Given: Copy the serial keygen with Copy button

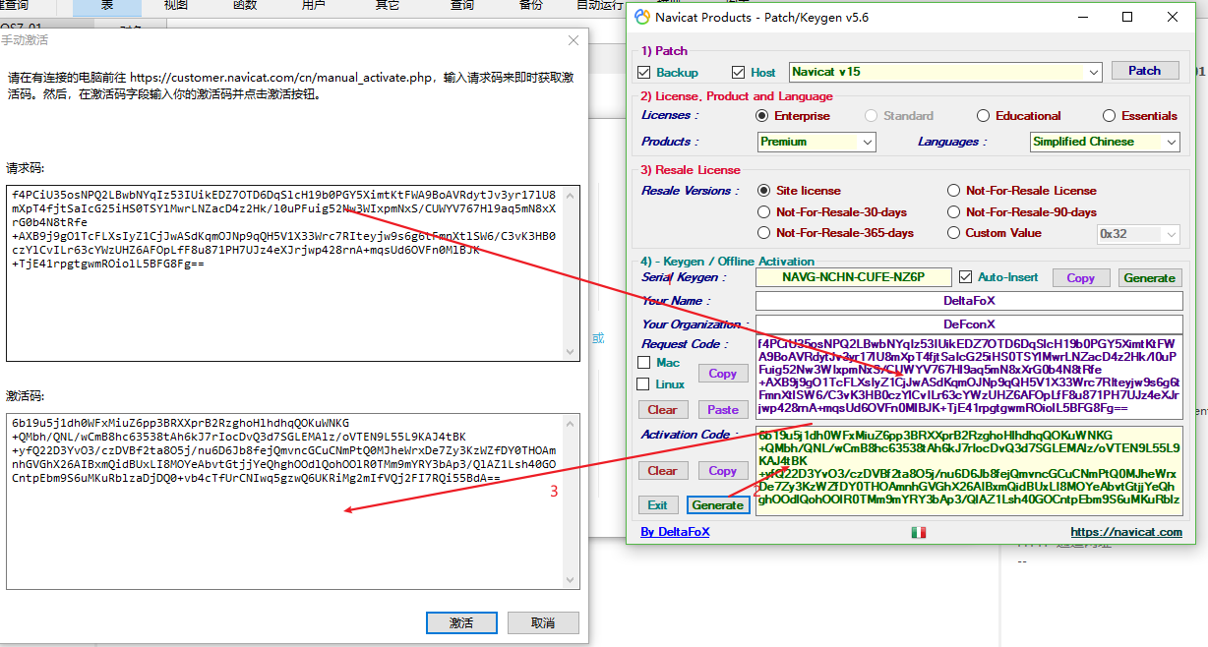Looking at the screenshot, I should (1080, 278).
